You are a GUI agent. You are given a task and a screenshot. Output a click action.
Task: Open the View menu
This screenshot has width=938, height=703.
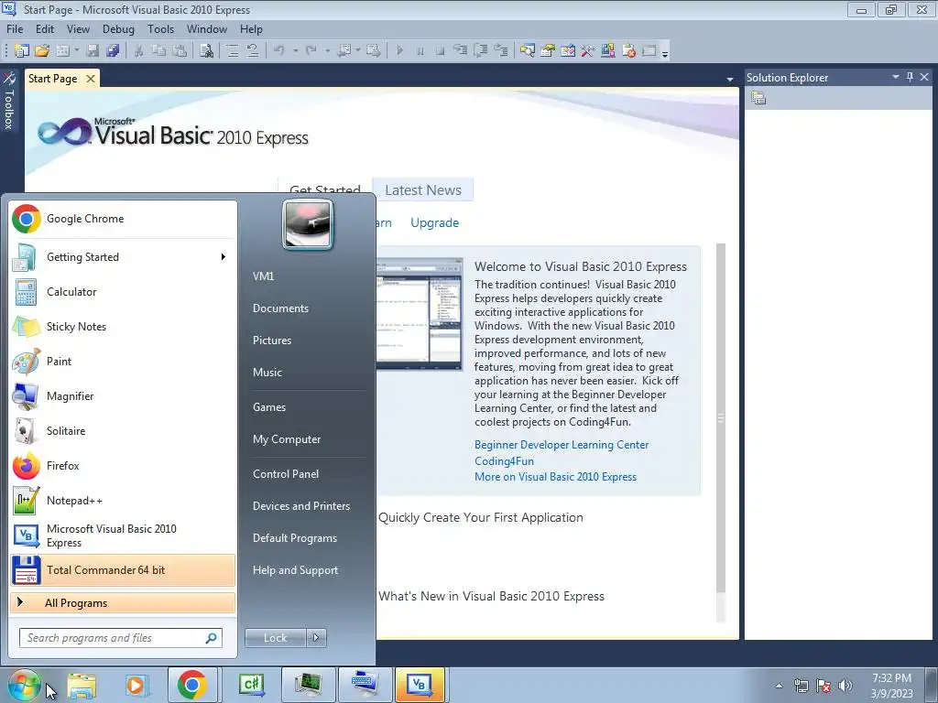(x=78, y=28)
